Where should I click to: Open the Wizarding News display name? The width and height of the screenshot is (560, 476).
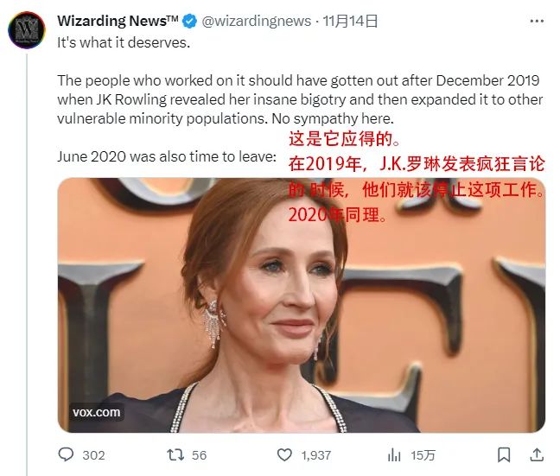(x=118, y=21)
